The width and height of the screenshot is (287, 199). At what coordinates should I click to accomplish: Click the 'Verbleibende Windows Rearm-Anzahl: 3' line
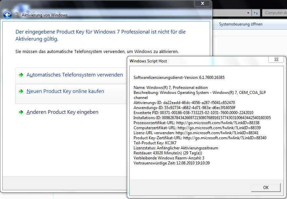169,158
